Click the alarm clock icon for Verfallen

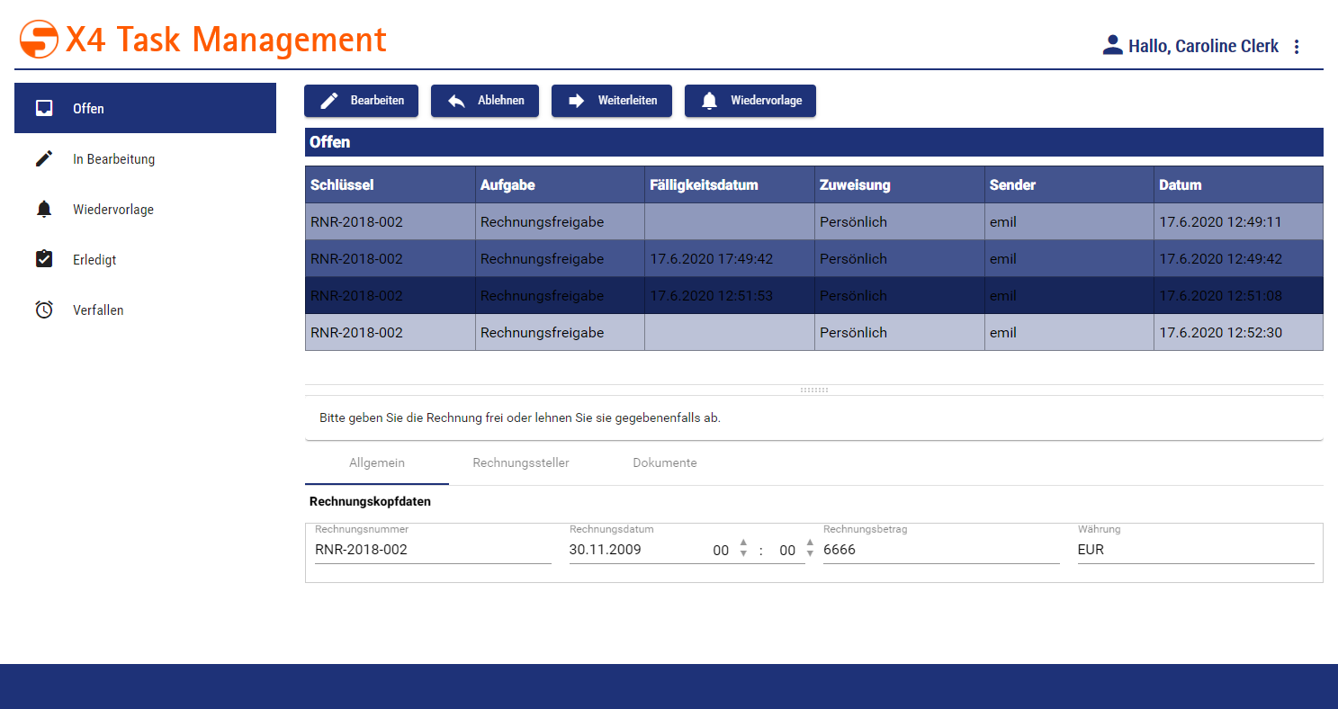pyautogui.click(x=44, y=310)
